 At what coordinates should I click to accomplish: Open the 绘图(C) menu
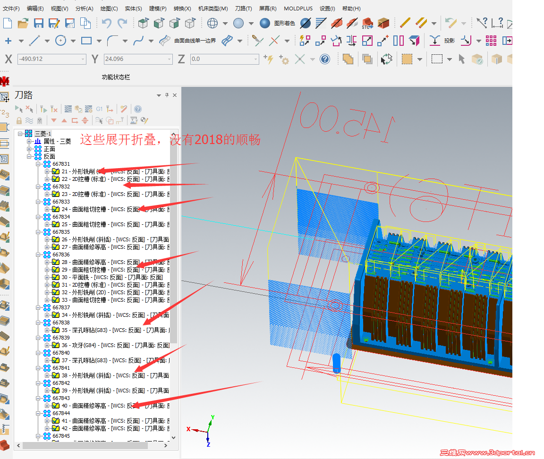pos(109,8)
